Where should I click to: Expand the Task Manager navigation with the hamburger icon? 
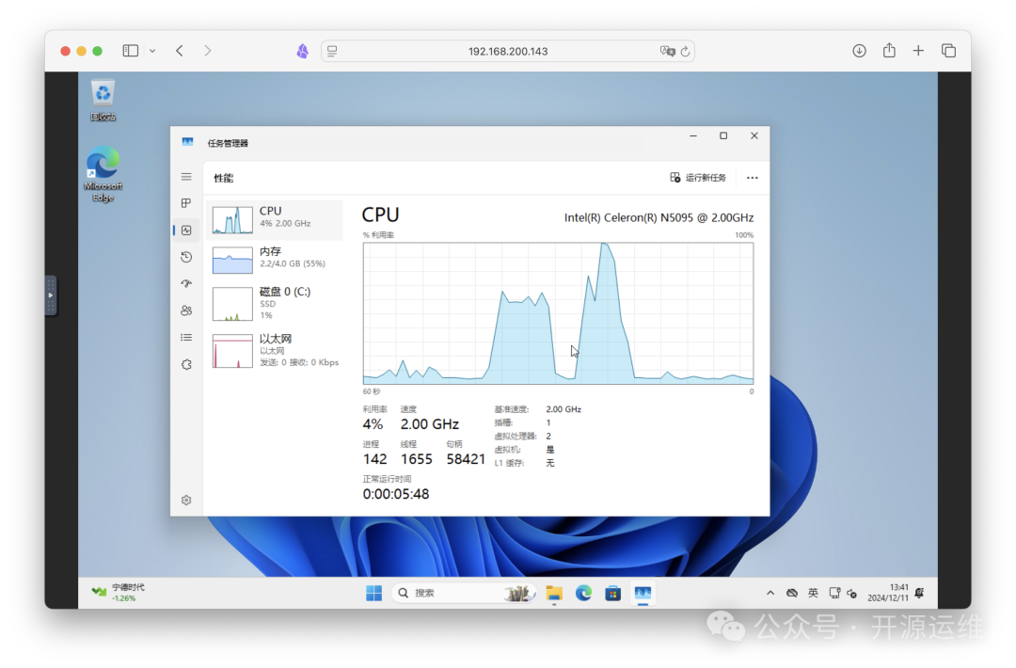(x=186, y=176)
